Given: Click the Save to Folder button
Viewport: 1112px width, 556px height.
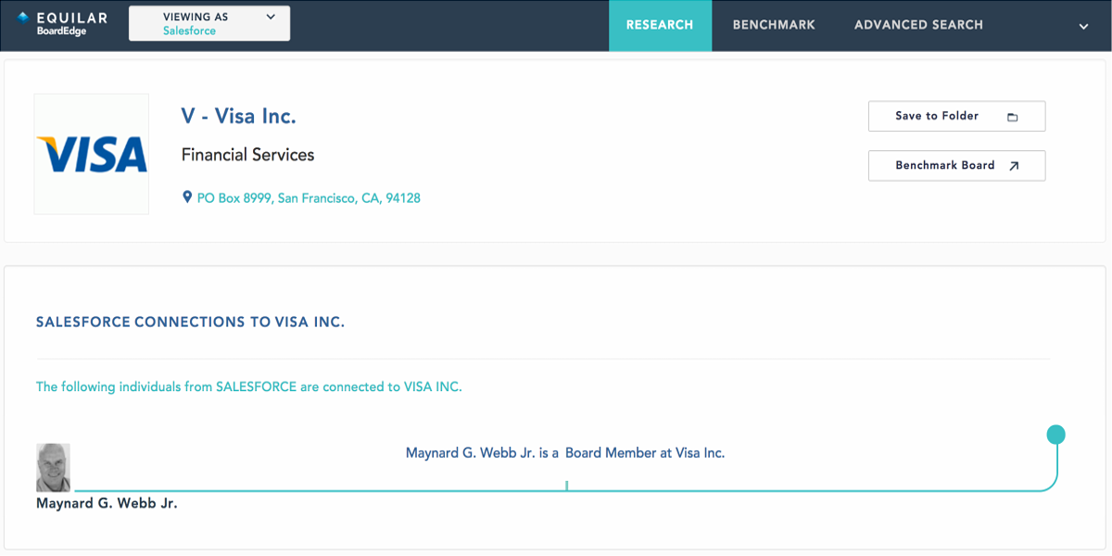Looking at the screenshot, I should [x=956, y=116].
